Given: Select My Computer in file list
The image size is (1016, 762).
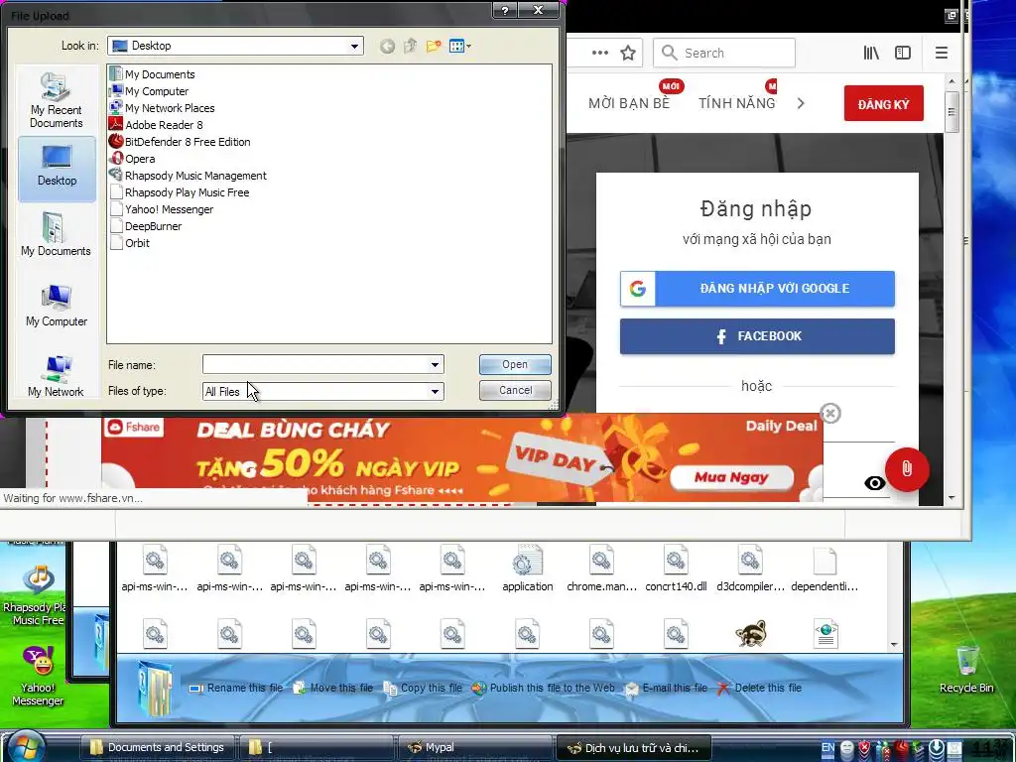Looking at the screenshot, I should click(x=150, y=91).
